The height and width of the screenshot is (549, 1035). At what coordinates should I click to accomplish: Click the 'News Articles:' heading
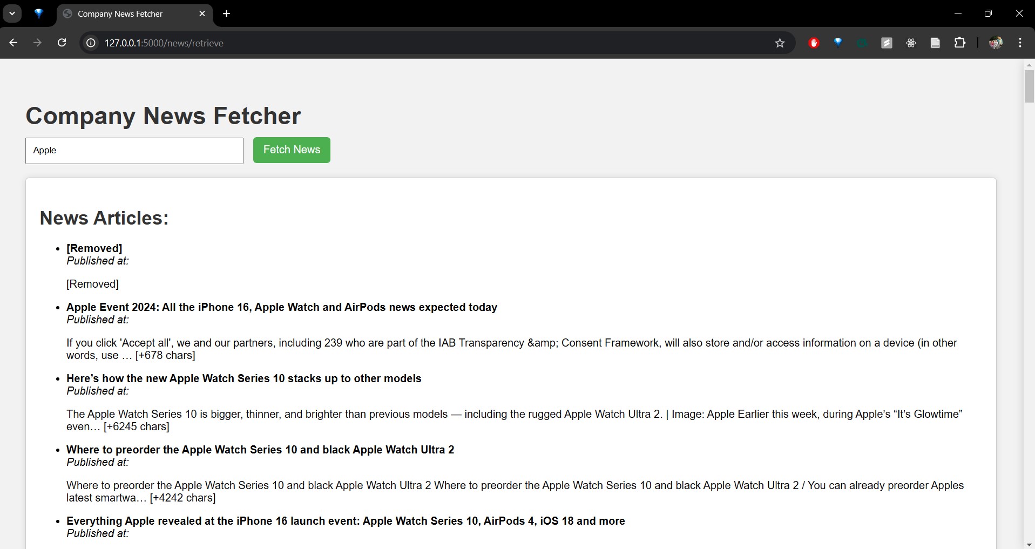pyautogui.click(x=104, y=218)
